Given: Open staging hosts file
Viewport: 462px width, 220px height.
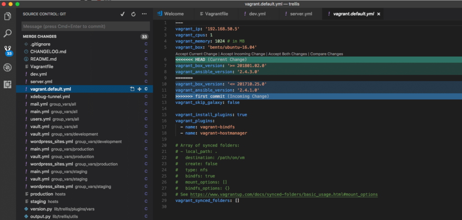Looking at the screenshot, I should tap(84, 202).
